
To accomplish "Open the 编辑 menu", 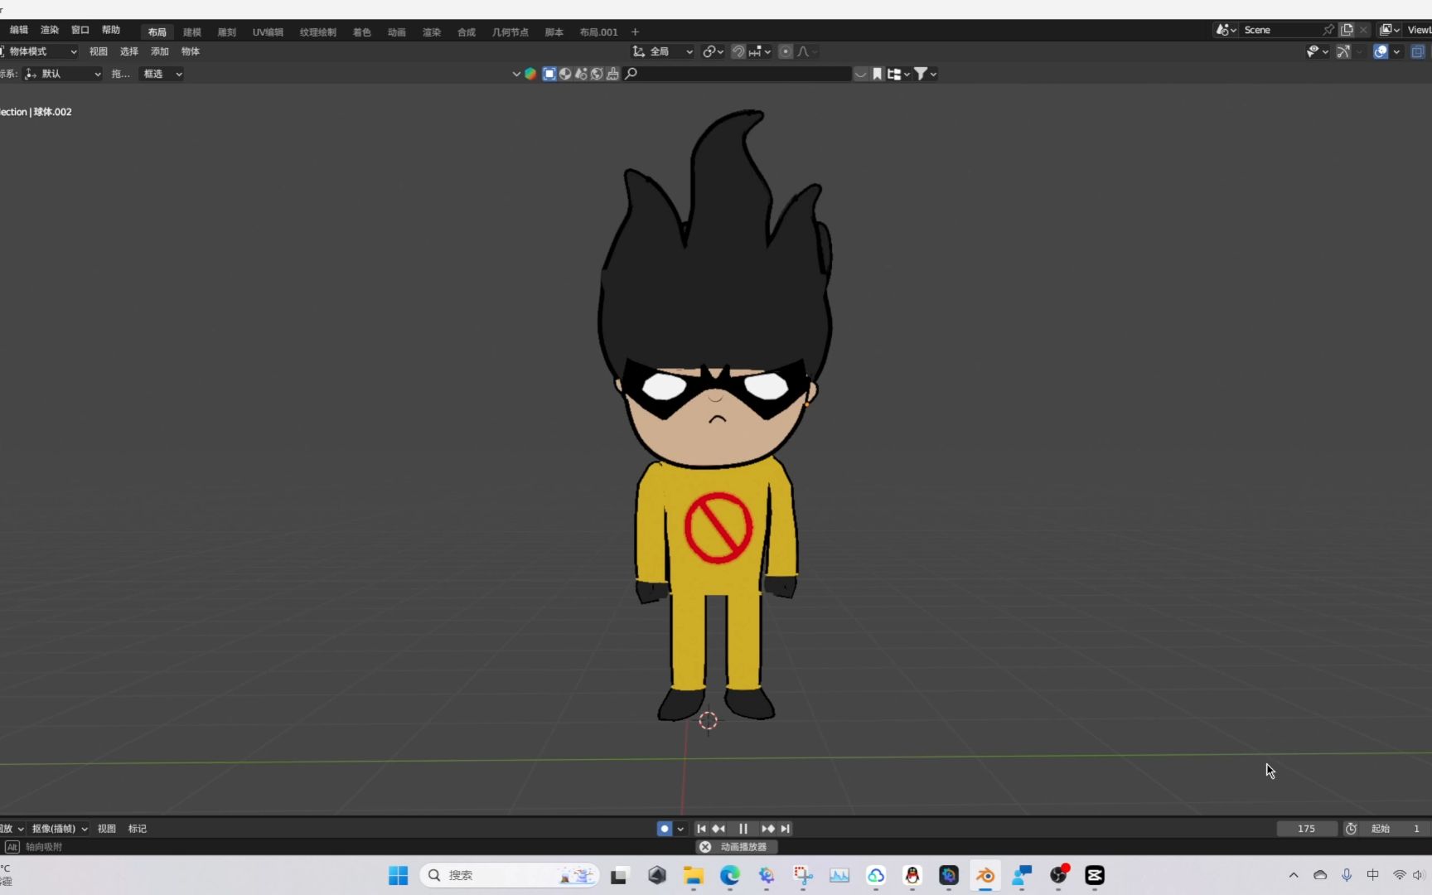I will tap(19, 30).
